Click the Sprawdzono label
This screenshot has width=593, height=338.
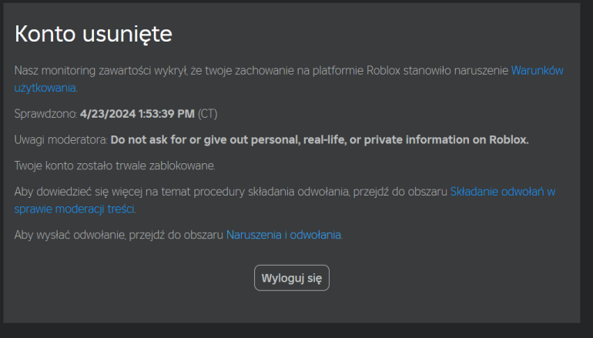point(45,114)
